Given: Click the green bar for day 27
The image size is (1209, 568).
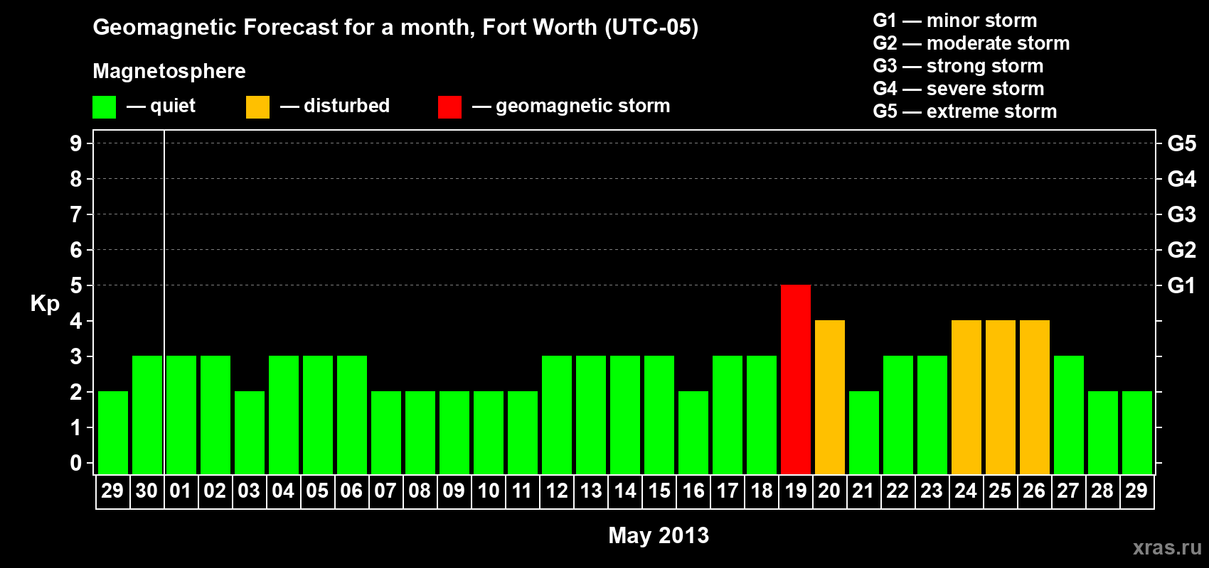Looking at the screenshot, I should tap(1069, 415).
